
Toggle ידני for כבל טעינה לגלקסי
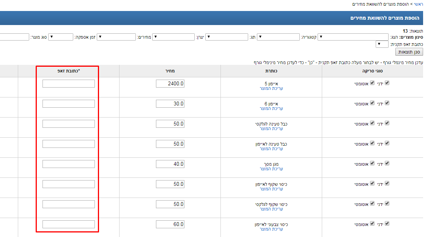point(387,123)
